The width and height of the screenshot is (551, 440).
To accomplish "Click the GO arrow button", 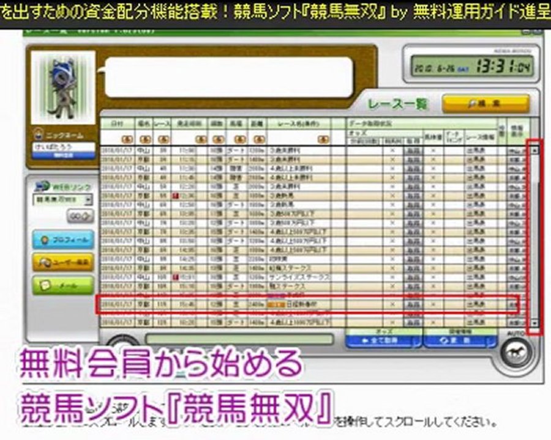I will tap(80, 216).
